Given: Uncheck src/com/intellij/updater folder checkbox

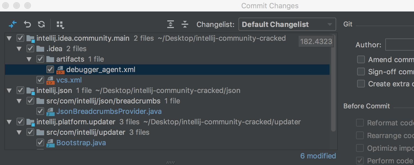Looking at the screenshot, I should (30, 132).
